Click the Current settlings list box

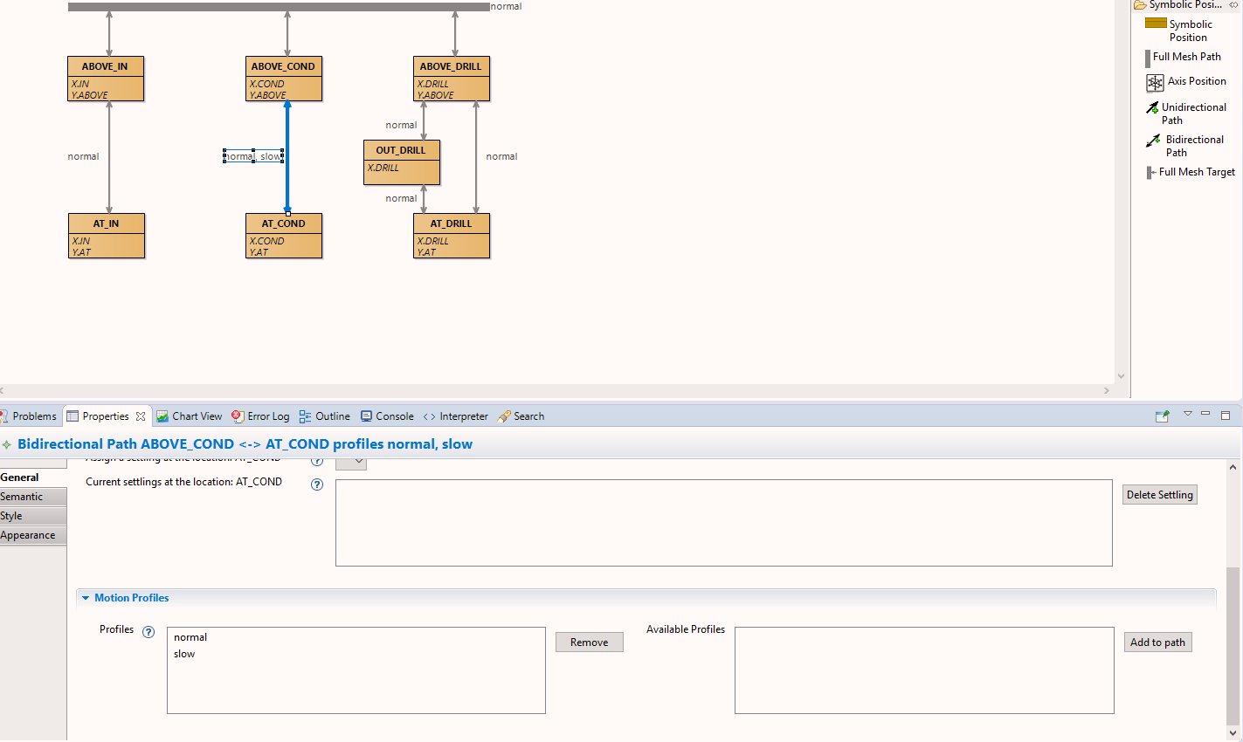click(724, 523)
